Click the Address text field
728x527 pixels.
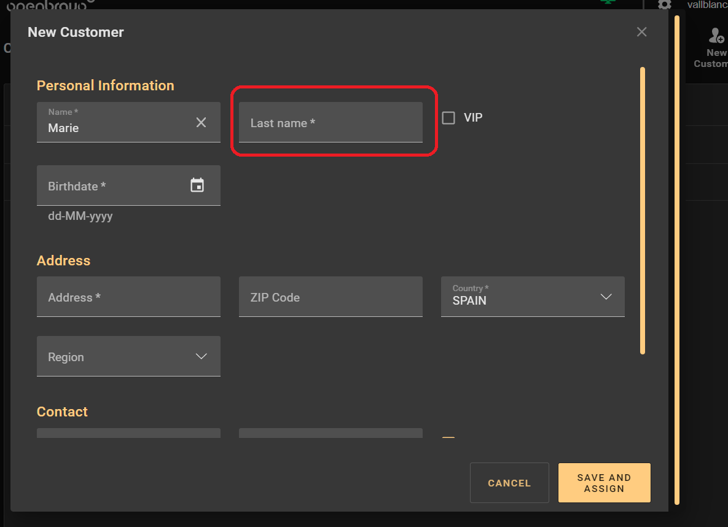pos(128,297)
